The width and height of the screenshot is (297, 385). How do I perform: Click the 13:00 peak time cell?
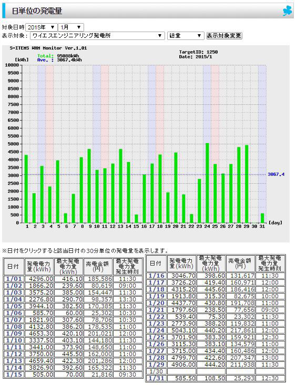pos(270,358)
